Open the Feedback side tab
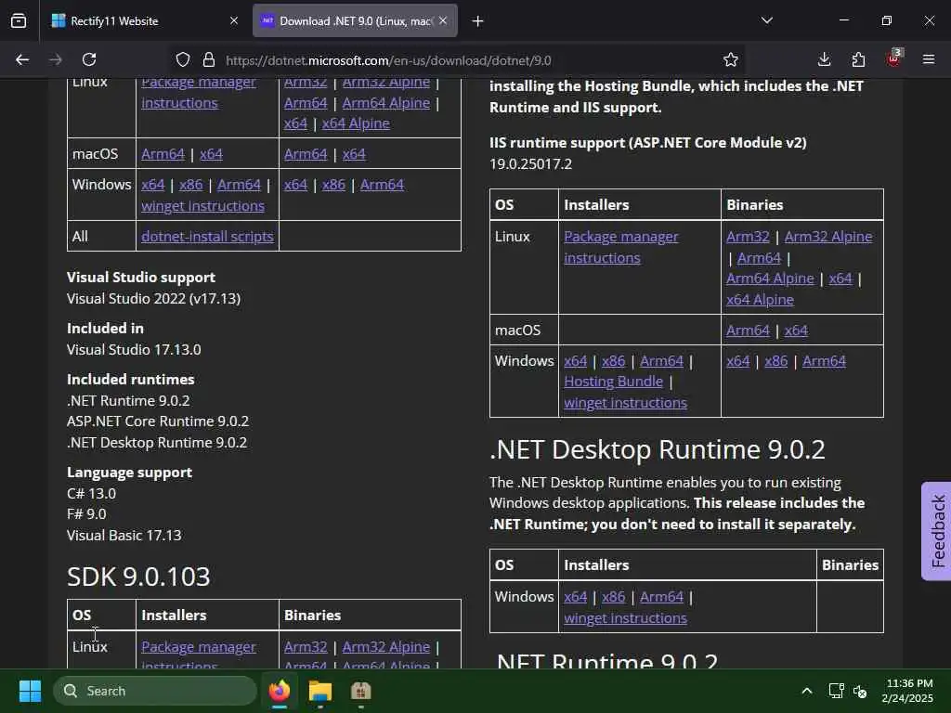 (x=937, y=531)
